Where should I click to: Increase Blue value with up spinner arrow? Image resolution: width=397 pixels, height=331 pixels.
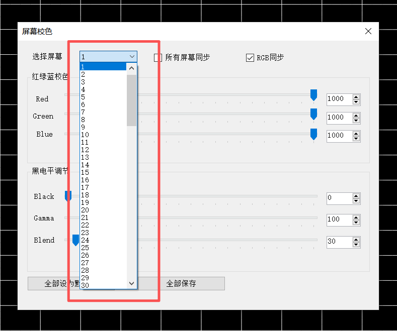click(x=356, y=133)
